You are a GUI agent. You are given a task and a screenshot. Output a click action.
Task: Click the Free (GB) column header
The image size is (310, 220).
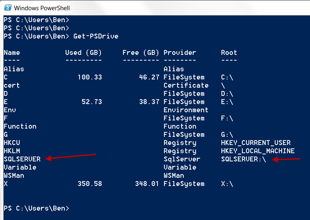tap(141, 52)
